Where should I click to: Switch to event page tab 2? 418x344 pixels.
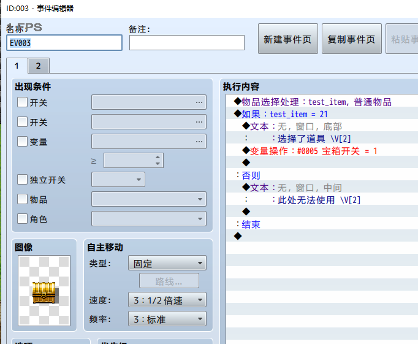[x=39, y=66]
